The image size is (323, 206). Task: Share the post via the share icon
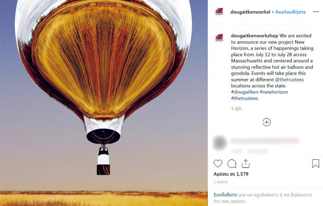click(x=246, y=163)
